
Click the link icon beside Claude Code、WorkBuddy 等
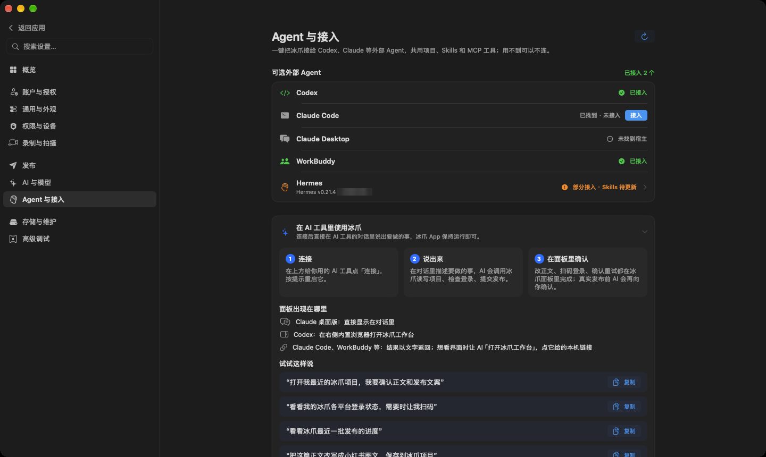[284, 348]
